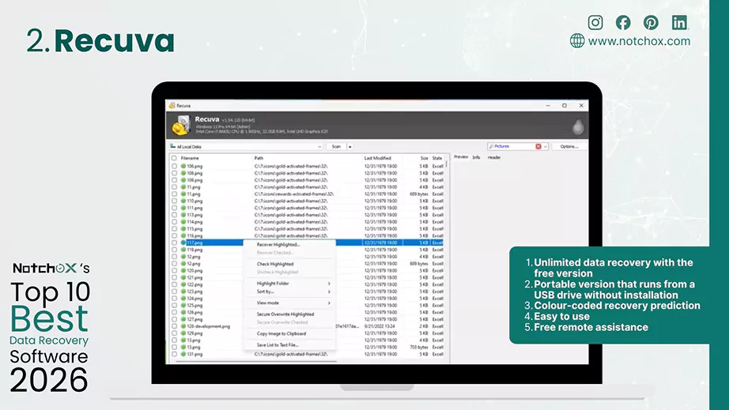Check the box for 115.png
This screenshot has width=729, height=410.
(175, 228)
